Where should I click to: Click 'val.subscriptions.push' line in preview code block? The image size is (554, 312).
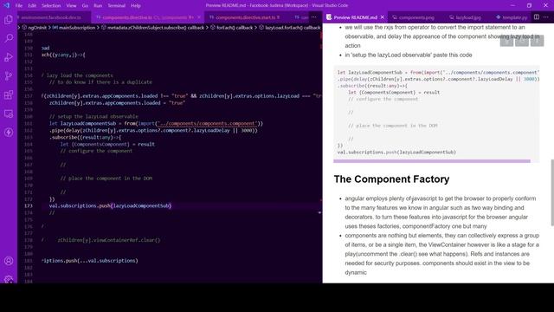[x=396, y=153]
